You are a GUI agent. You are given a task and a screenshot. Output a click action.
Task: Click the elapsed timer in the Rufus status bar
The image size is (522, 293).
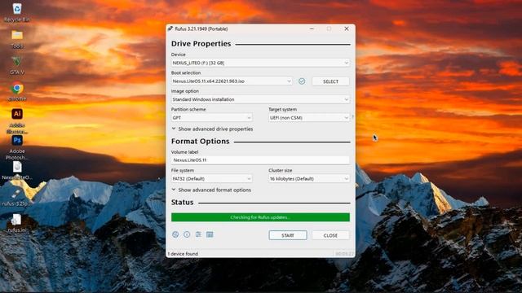click(x=344, y=254)
